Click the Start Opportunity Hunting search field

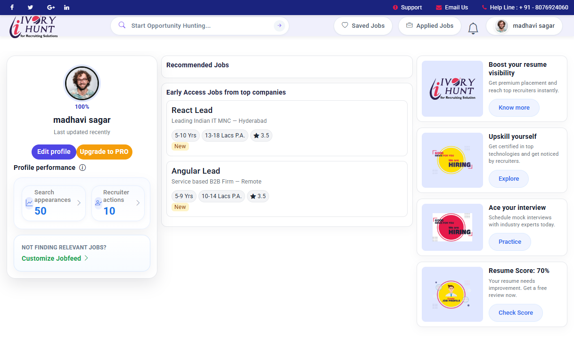198,26
